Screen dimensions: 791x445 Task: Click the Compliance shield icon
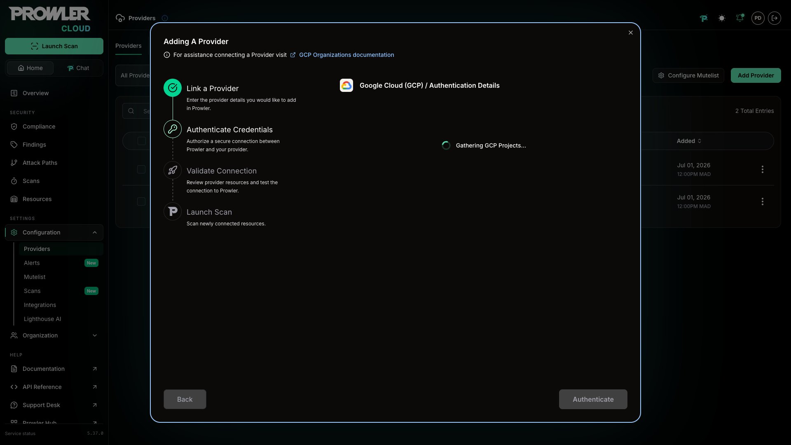click(x=14, y=126)
